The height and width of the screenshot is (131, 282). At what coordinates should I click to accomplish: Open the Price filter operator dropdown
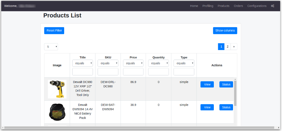133,63
